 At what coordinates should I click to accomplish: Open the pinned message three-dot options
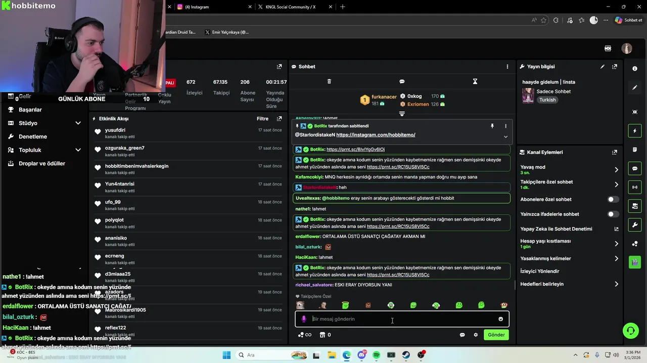(505, 126)
